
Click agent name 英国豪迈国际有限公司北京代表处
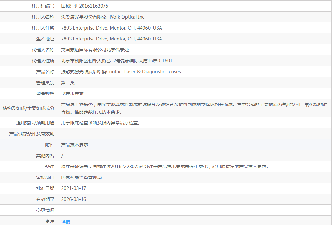(x=95, y=50)
